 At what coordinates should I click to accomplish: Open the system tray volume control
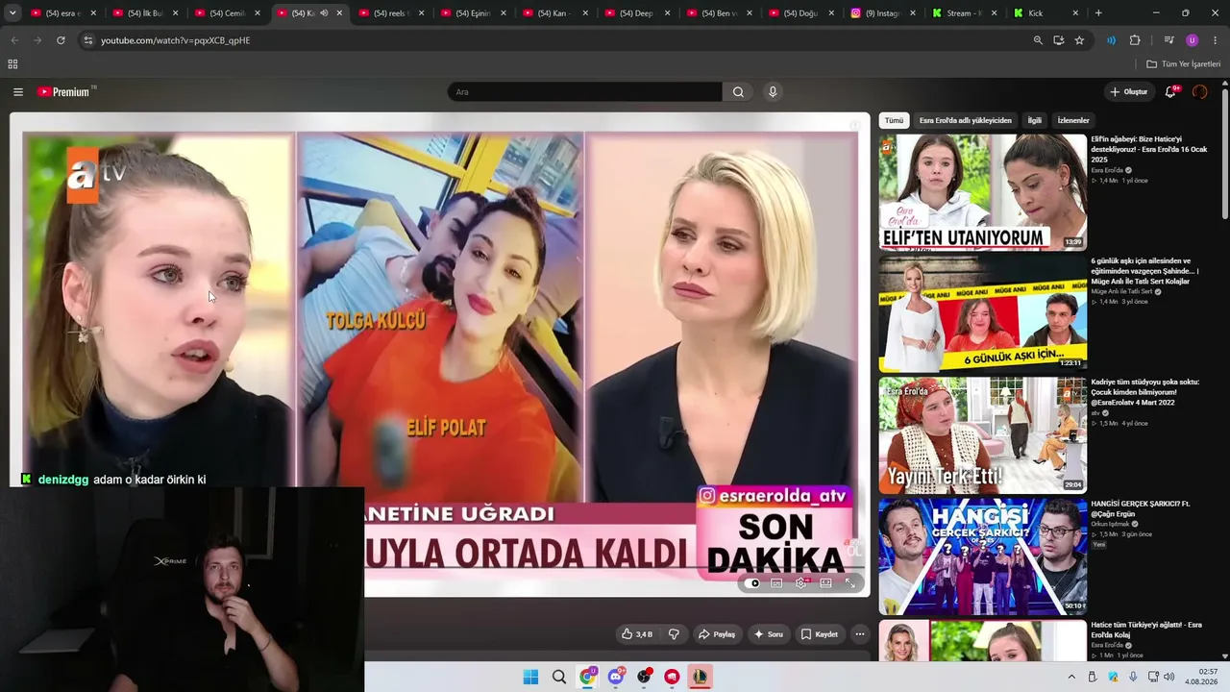1169,677
